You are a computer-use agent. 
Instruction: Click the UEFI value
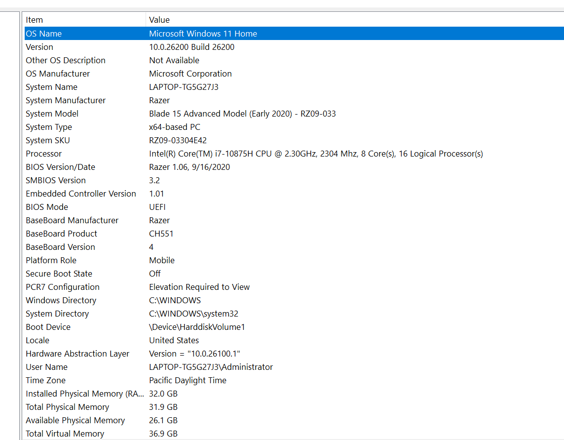click(x=157, y=207)
